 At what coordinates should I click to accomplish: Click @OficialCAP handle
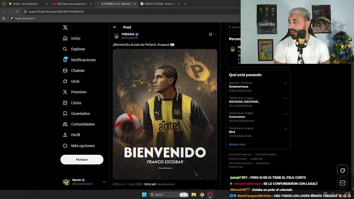(130, 38)
